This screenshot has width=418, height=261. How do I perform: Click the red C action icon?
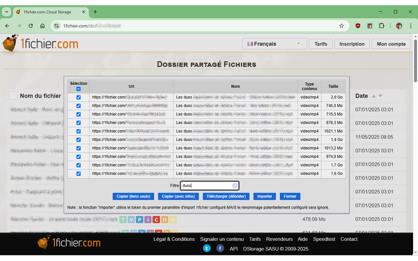coord(156,220)
